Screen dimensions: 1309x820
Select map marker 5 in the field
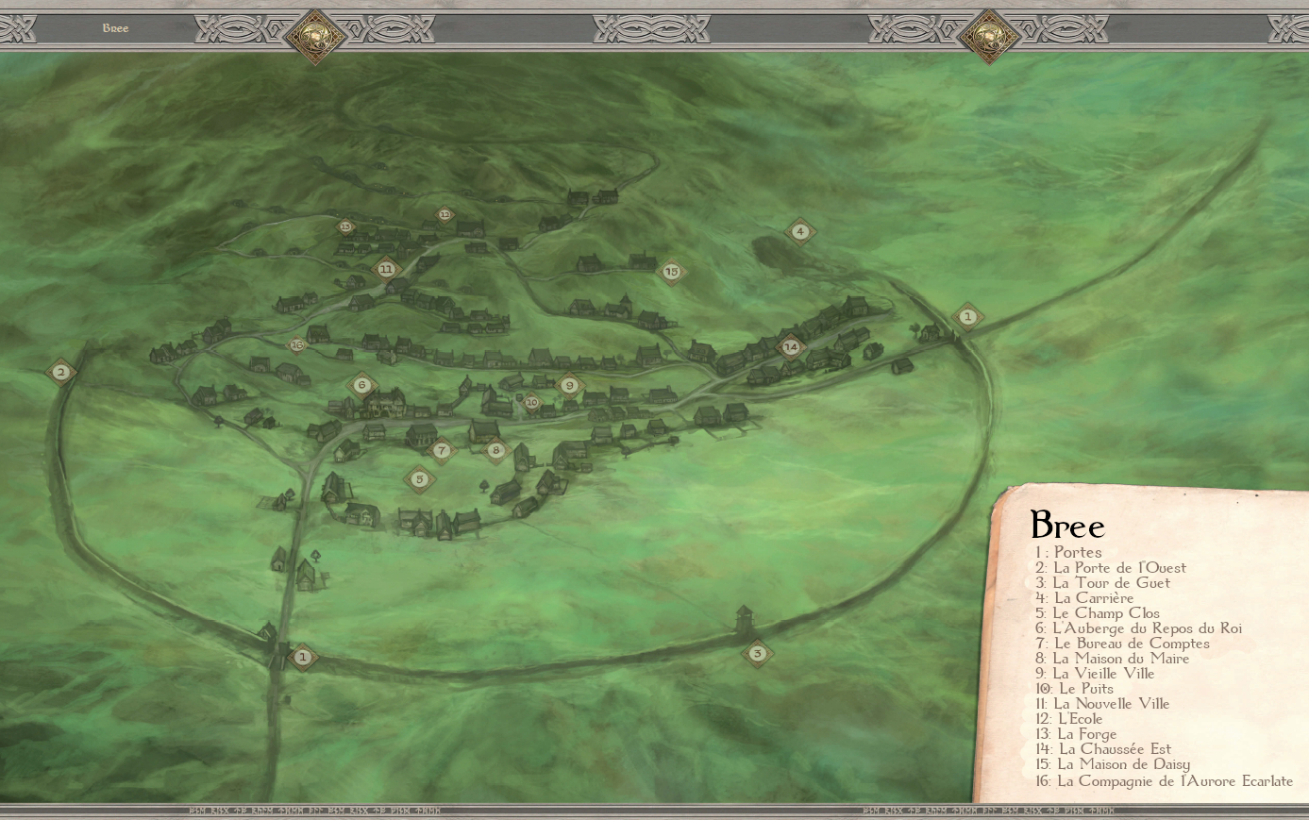tap(420, 479)
